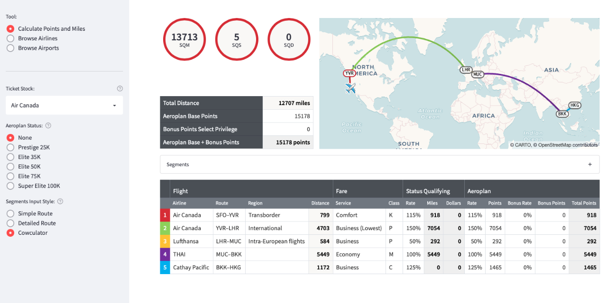Screen dimensions: 607x303
Task: Expand the Segments panel with the plus icon
Action: [590, 164]
